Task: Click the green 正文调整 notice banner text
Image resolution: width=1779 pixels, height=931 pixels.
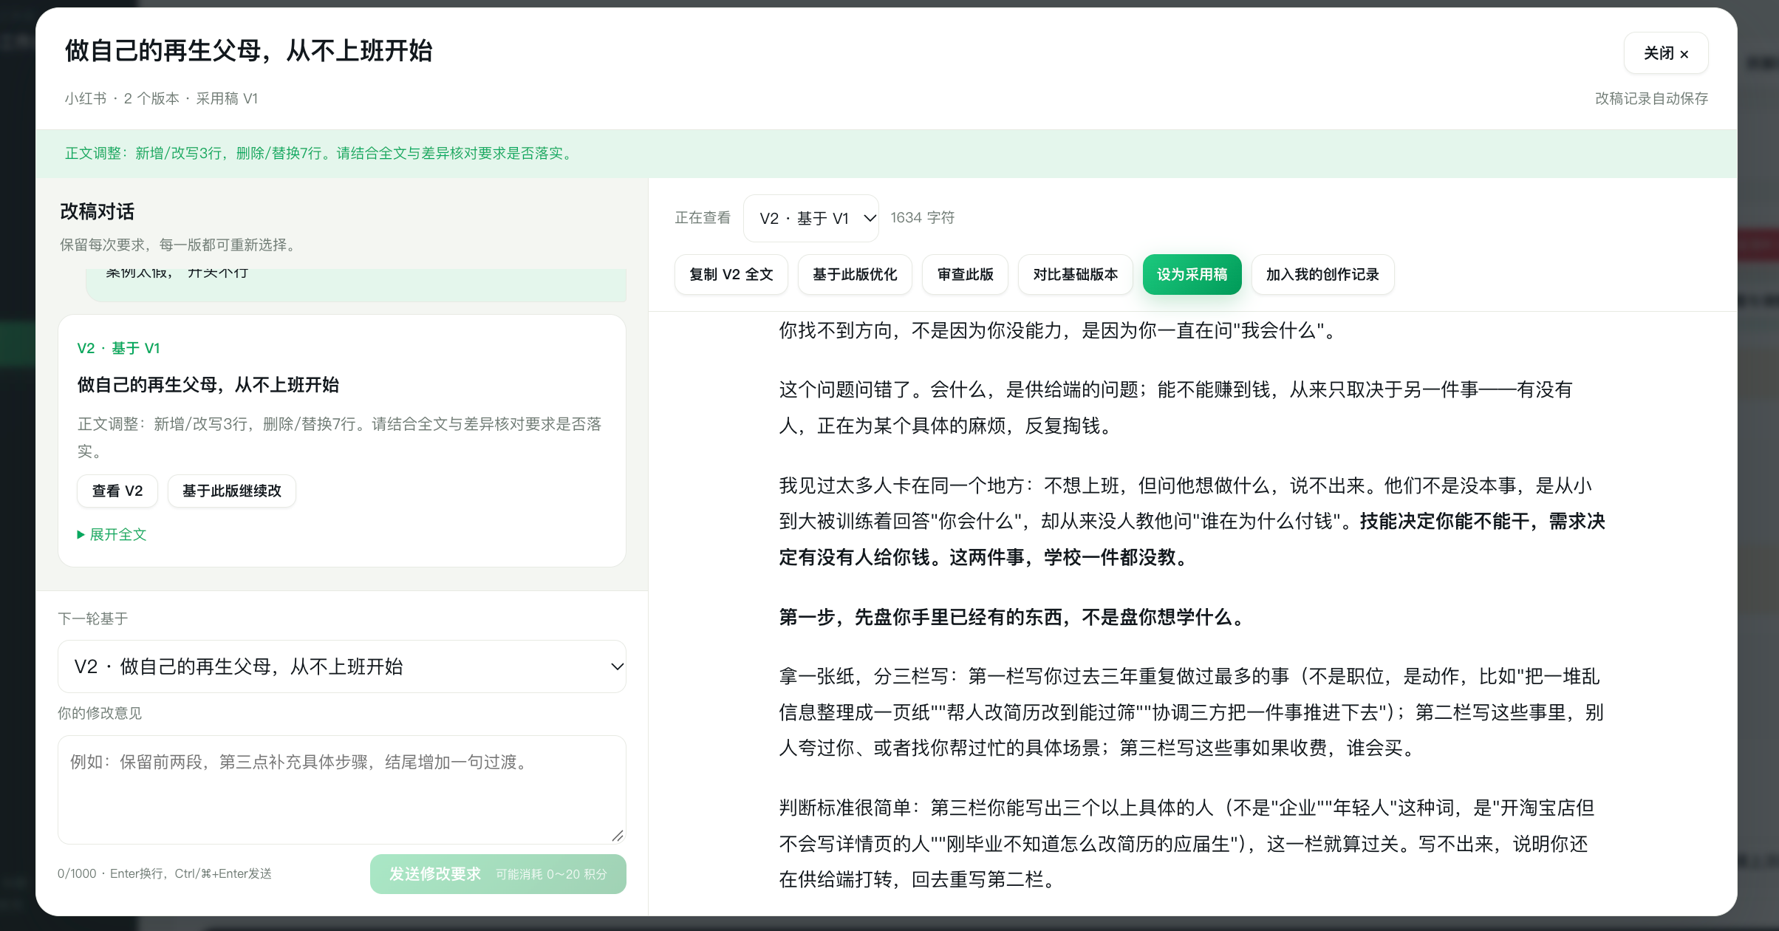Action: coord(321,154)
